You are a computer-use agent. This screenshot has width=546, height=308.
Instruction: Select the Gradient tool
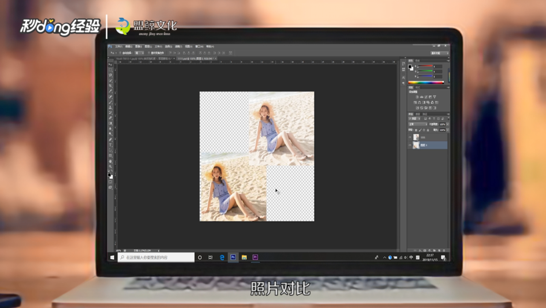(x=110, y=123)
